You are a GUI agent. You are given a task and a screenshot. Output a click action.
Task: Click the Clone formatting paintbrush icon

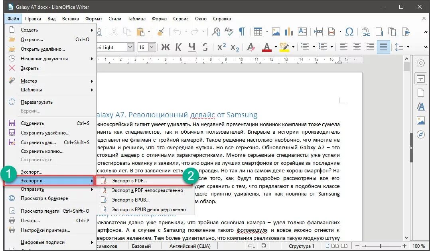coord(161,32)
